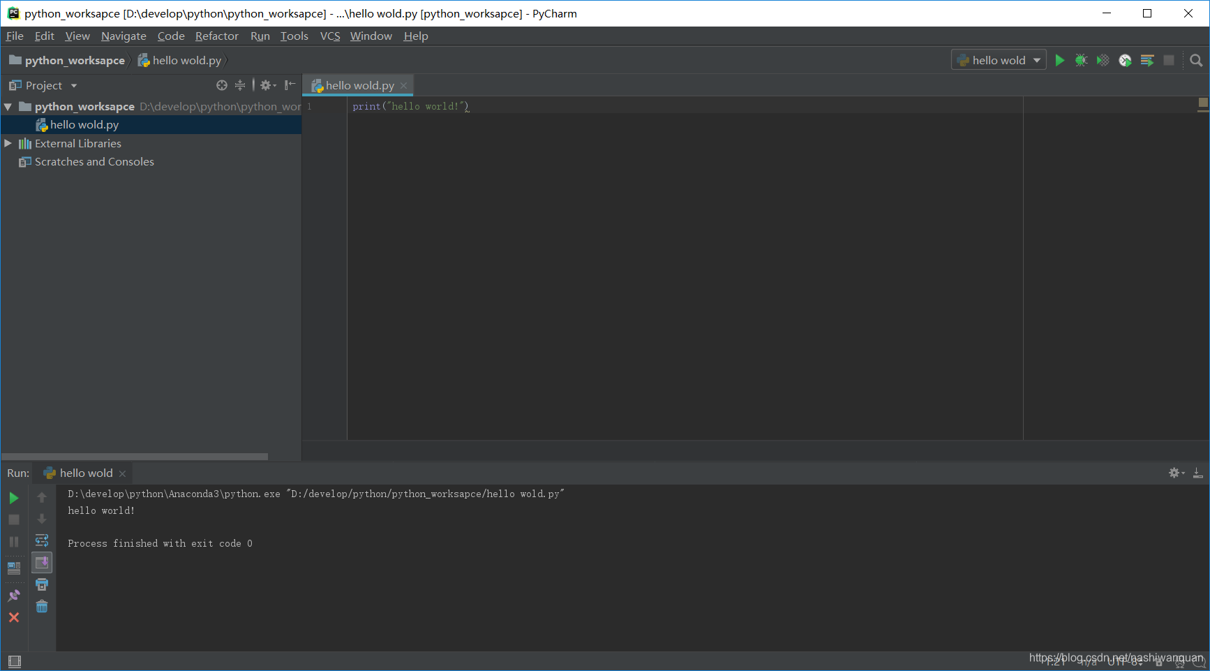Screen dimensions: 1210x671
Task: Click line 1 code print("hello world!")
Action: click(x=411, y=106)
